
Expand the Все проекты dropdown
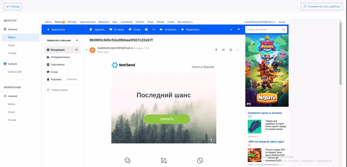coord(185,22)
